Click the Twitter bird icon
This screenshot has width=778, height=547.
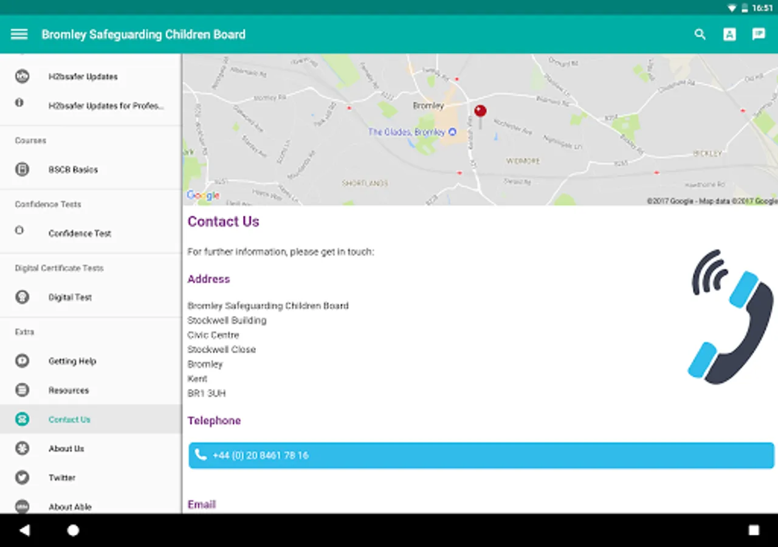(22, 478)
